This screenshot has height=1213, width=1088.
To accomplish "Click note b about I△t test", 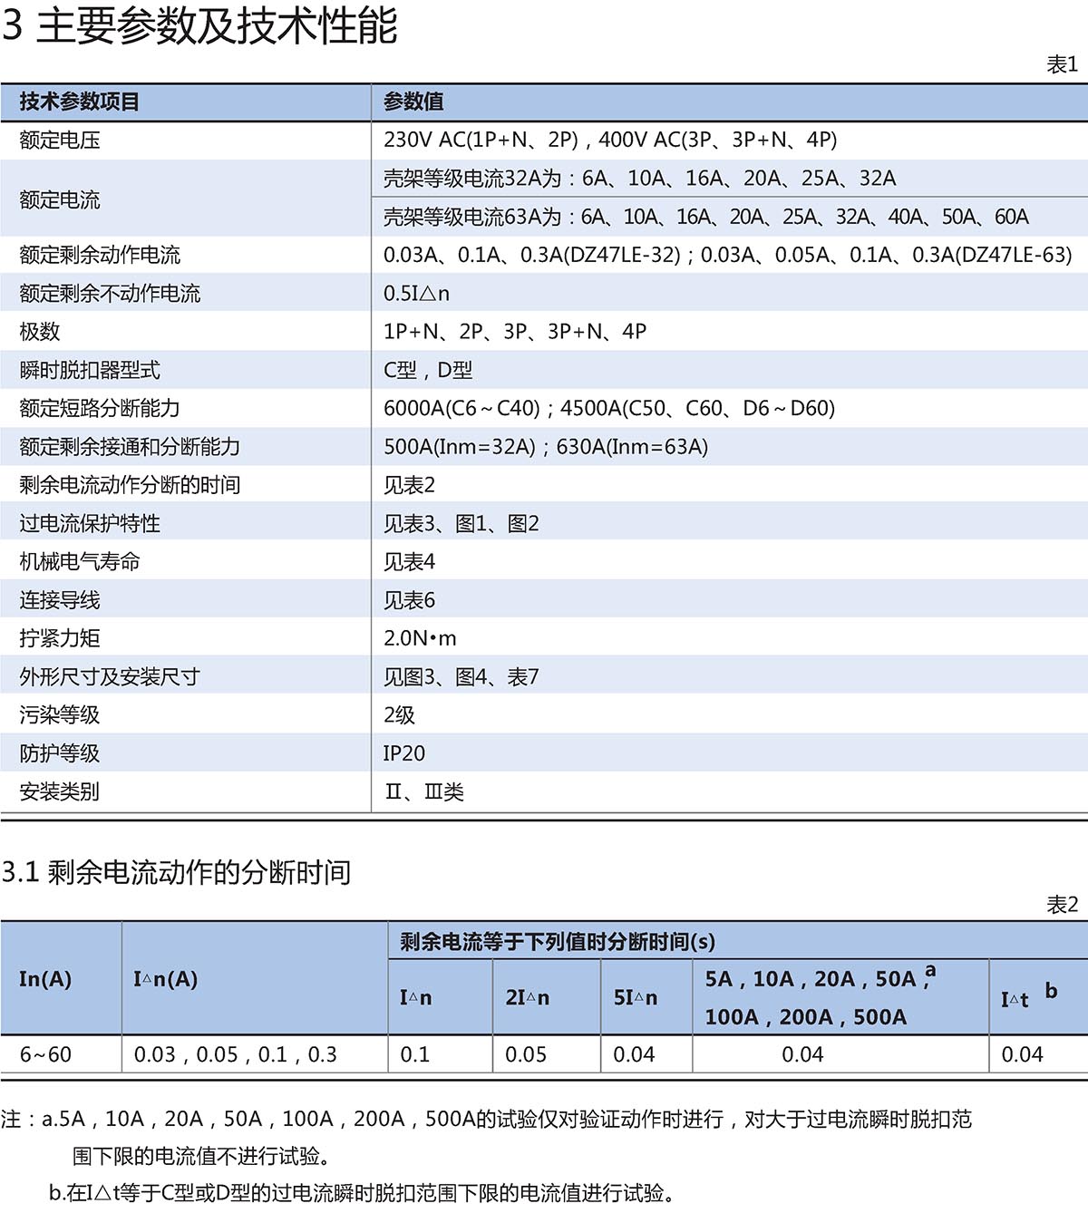I will pyautogui.click(x=363, y=1193).
